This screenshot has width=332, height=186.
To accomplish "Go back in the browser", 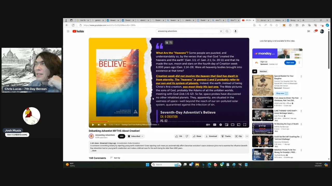I will pos(67,25).
